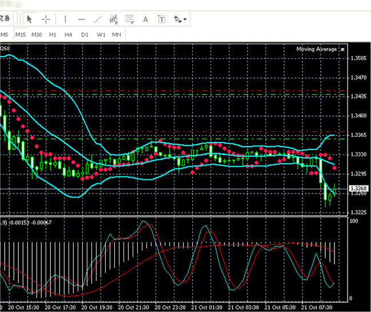The image size is (371, 312).
Task: Switch to M30 timeframe
Action: pyautogui.click(x=37, y=35)
